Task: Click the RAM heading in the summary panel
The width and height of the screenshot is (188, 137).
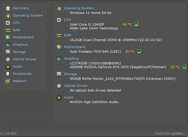Action: (x=68, y=35)
